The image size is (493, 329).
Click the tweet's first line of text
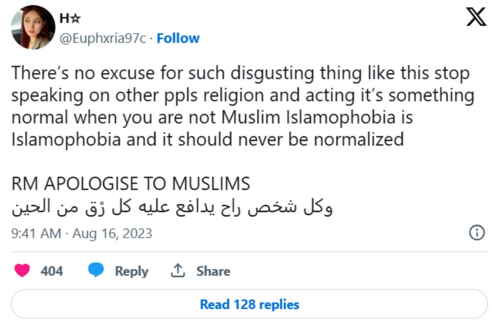click(x=240, y=74)
